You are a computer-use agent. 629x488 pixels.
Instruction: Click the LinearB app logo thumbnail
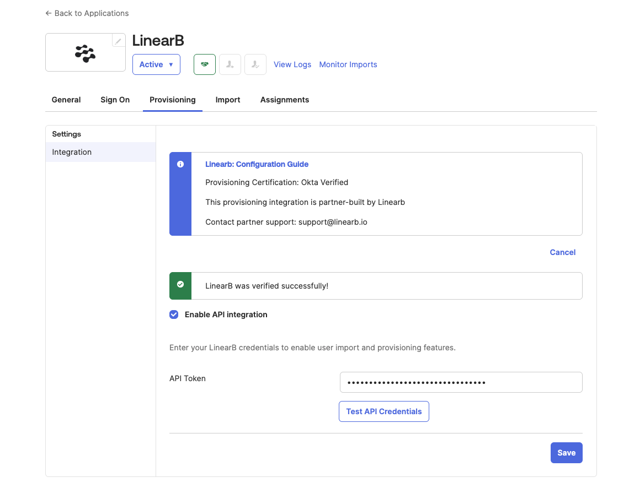tap(86, 52)
